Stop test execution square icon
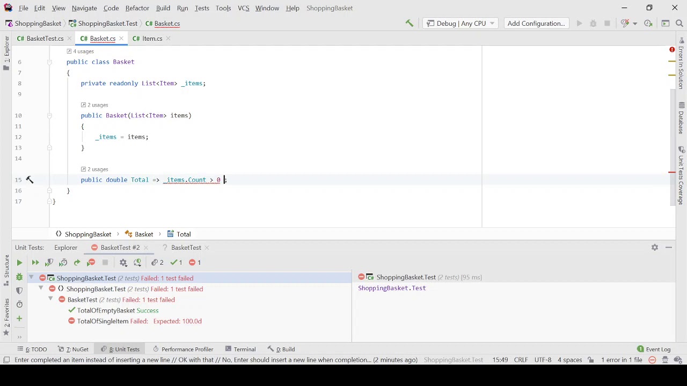Viewport: 687px width, 386px height. point(105,263)
